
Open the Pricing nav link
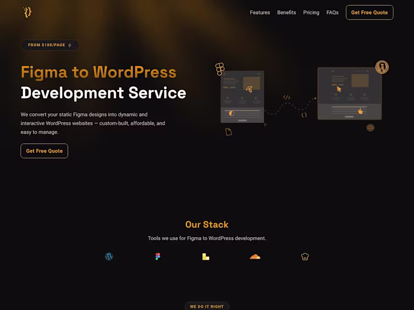(311, 12)
